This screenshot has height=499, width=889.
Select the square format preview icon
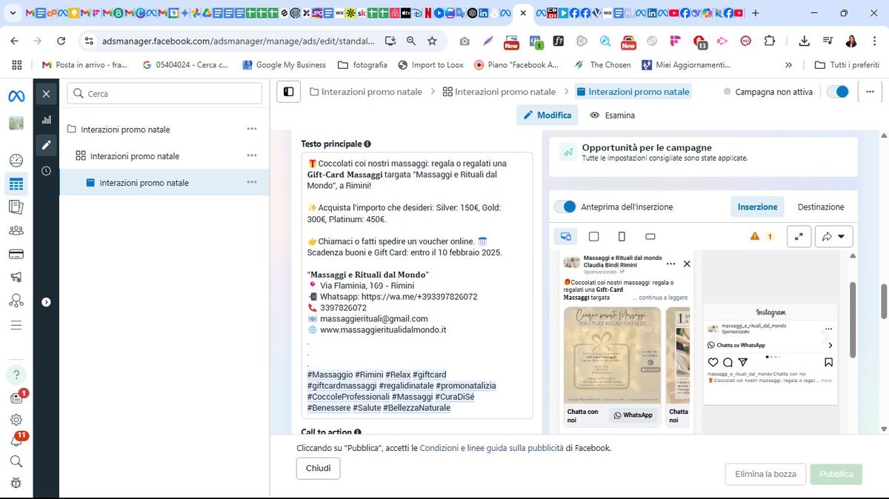(x=593, y=236)
